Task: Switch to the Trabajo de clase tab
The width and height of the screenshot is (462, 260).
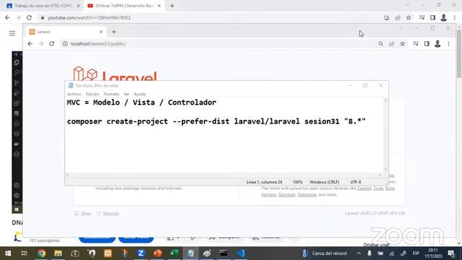Action: (43, 6)
